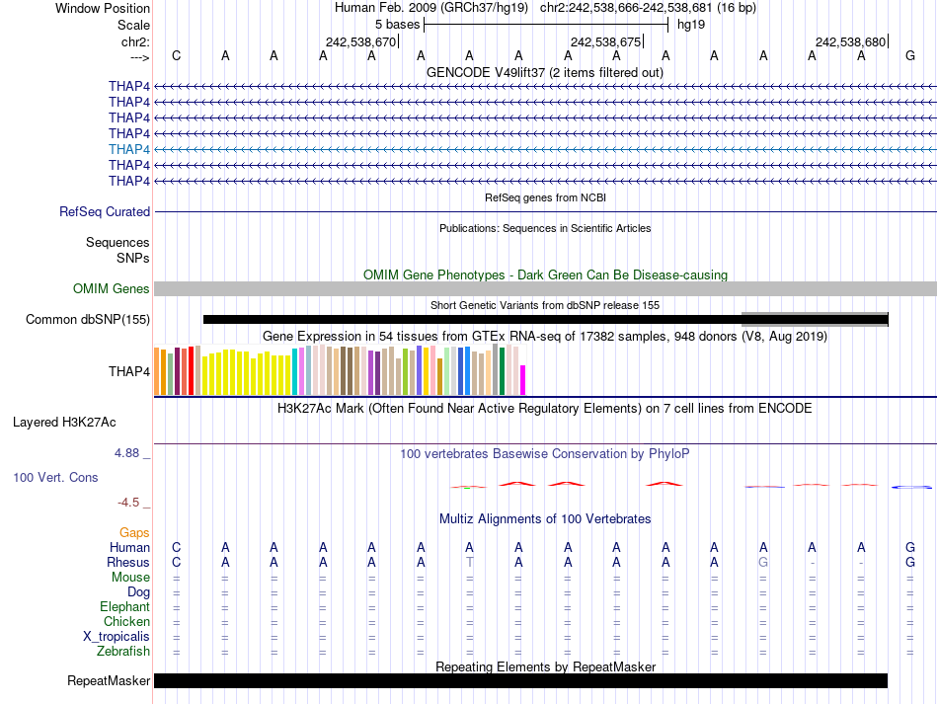The width and height of the screenshot is (938, 704).
Task: Click the Gaps label in Multiz track
Action: coord(134,533)
